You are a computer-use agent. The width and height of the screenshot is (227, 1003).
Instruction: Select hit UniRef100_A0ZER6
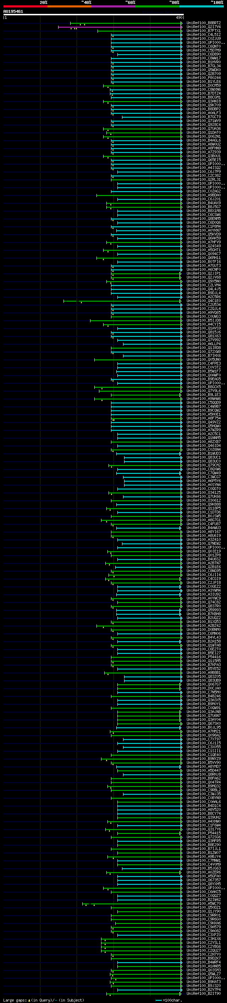coord(203,872)
